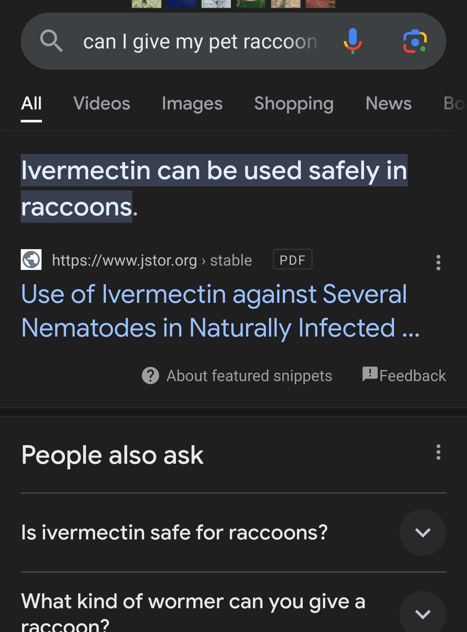
Task: Expand "Is ivermectin safe for raccoons?"
Action: (422, 533)
